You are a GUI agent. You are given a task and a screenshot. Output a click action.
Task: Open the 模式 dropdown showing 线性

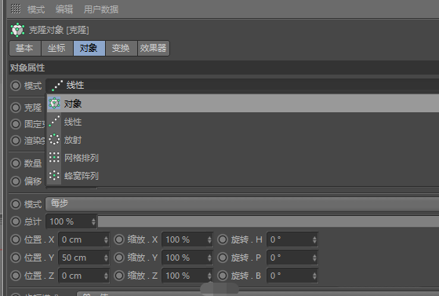[x=242, y=86]
